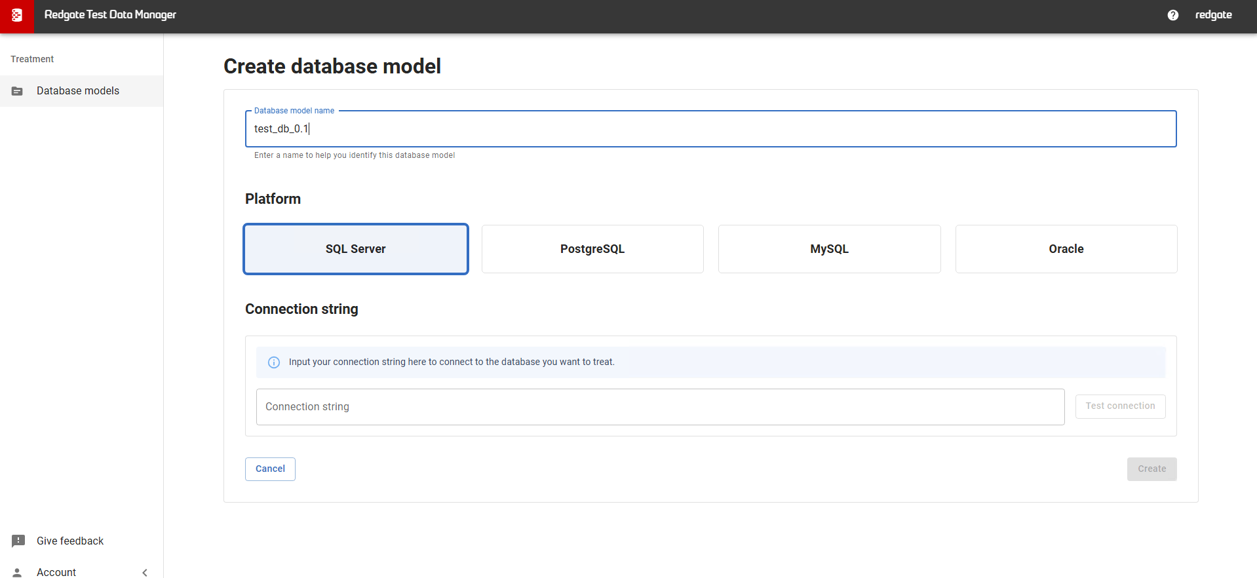This screenshot has height=578, width=1257.
Task: Select Oracle as the platform
Action: coord(1066,249)
